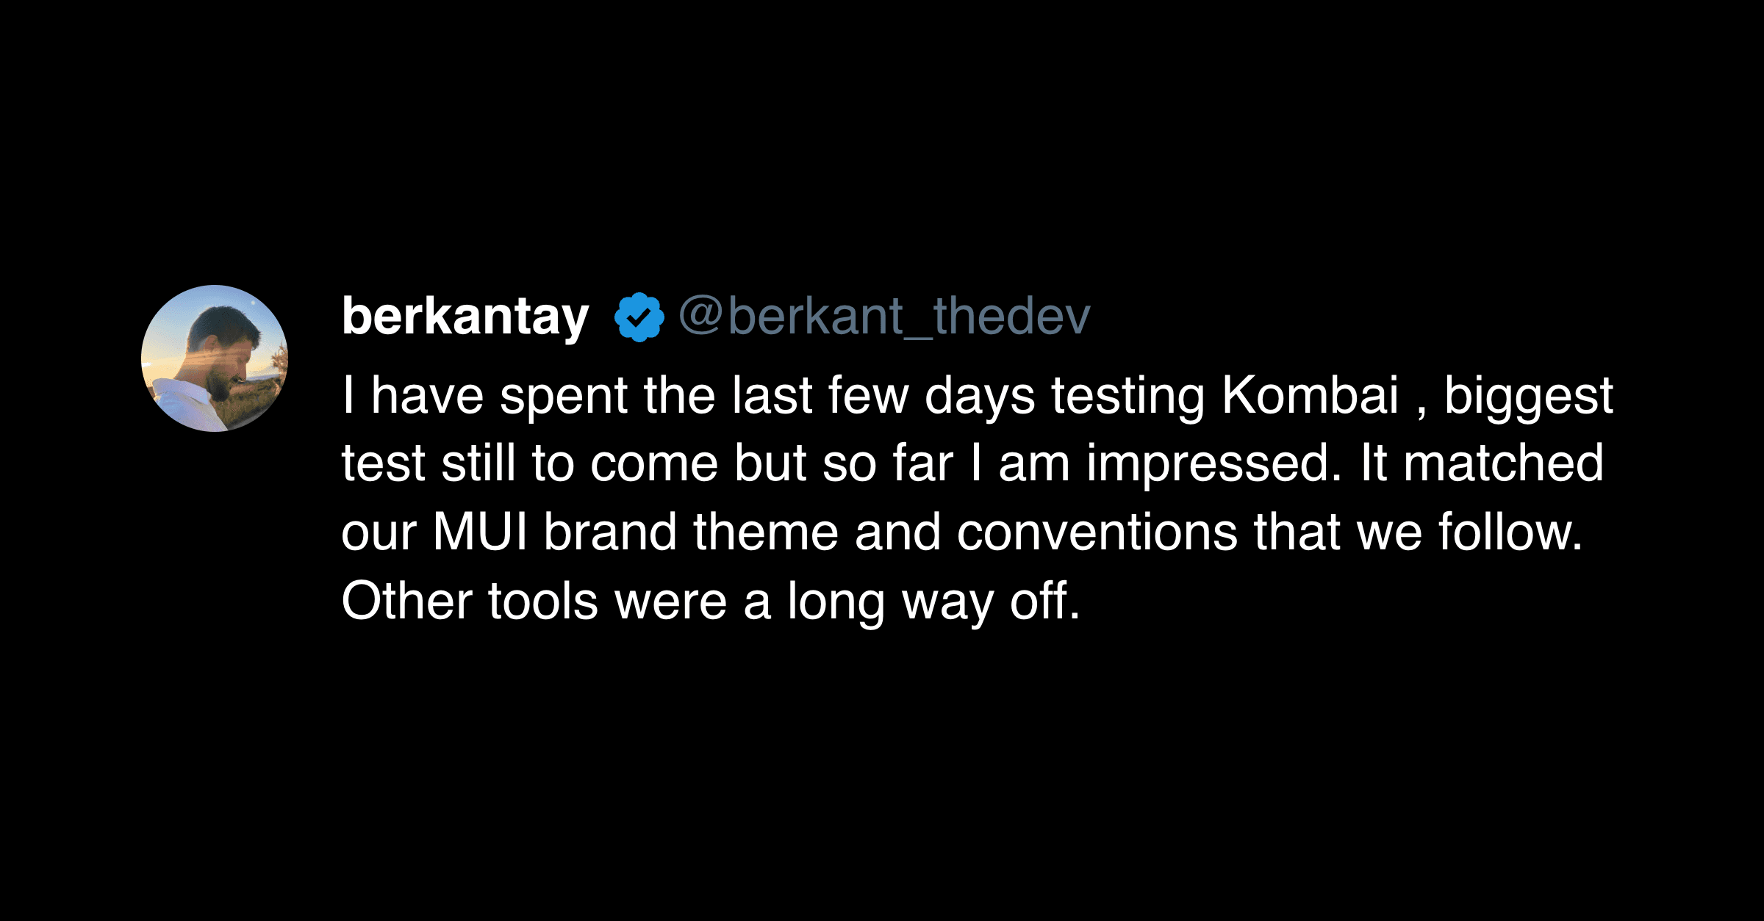Click the blue verified checkmark badge
Image resolution: width=1764 pixels, height=921 pixels.
click(639, 317)
